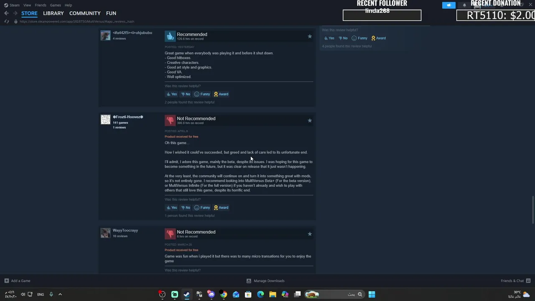
Task: Click "126.6 hrs on record" text
Action: [x=190, y=39]
